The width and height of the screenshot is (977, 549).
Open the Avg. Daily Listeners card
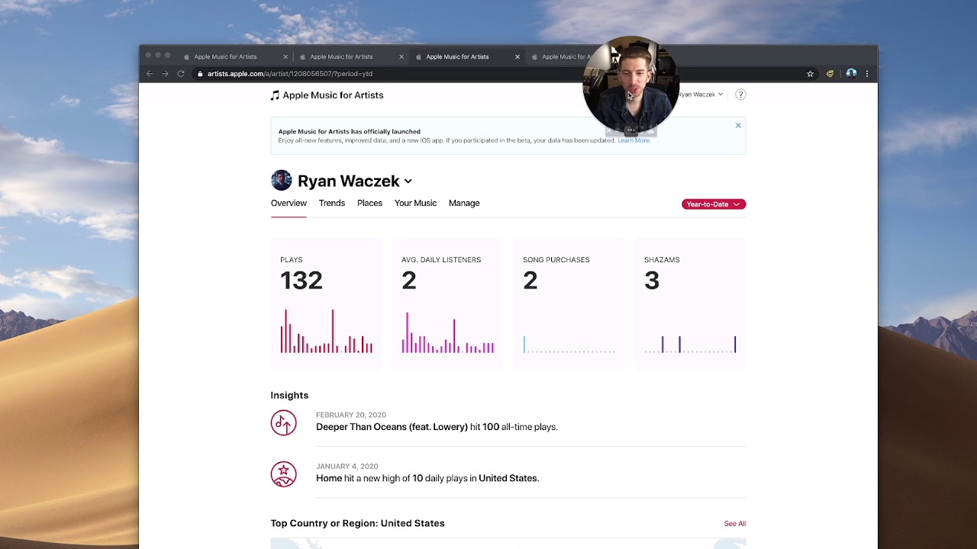point(447,304)
